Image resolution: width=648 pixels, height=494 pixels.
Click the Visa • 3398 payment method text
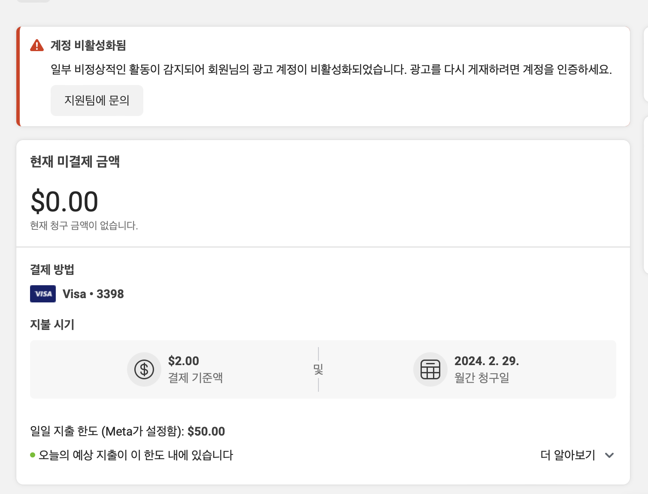click(x=93, y=294)
